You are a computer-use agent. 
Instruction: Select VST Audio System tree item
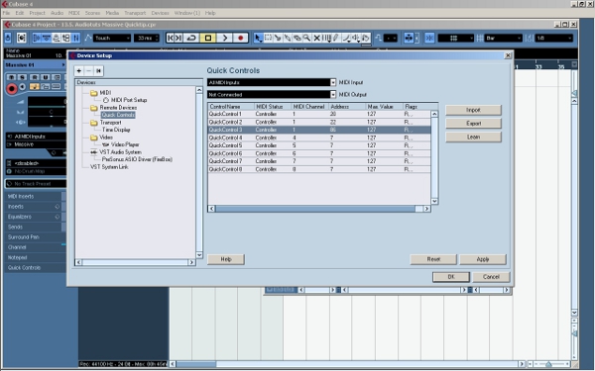(x=120, y=151)
